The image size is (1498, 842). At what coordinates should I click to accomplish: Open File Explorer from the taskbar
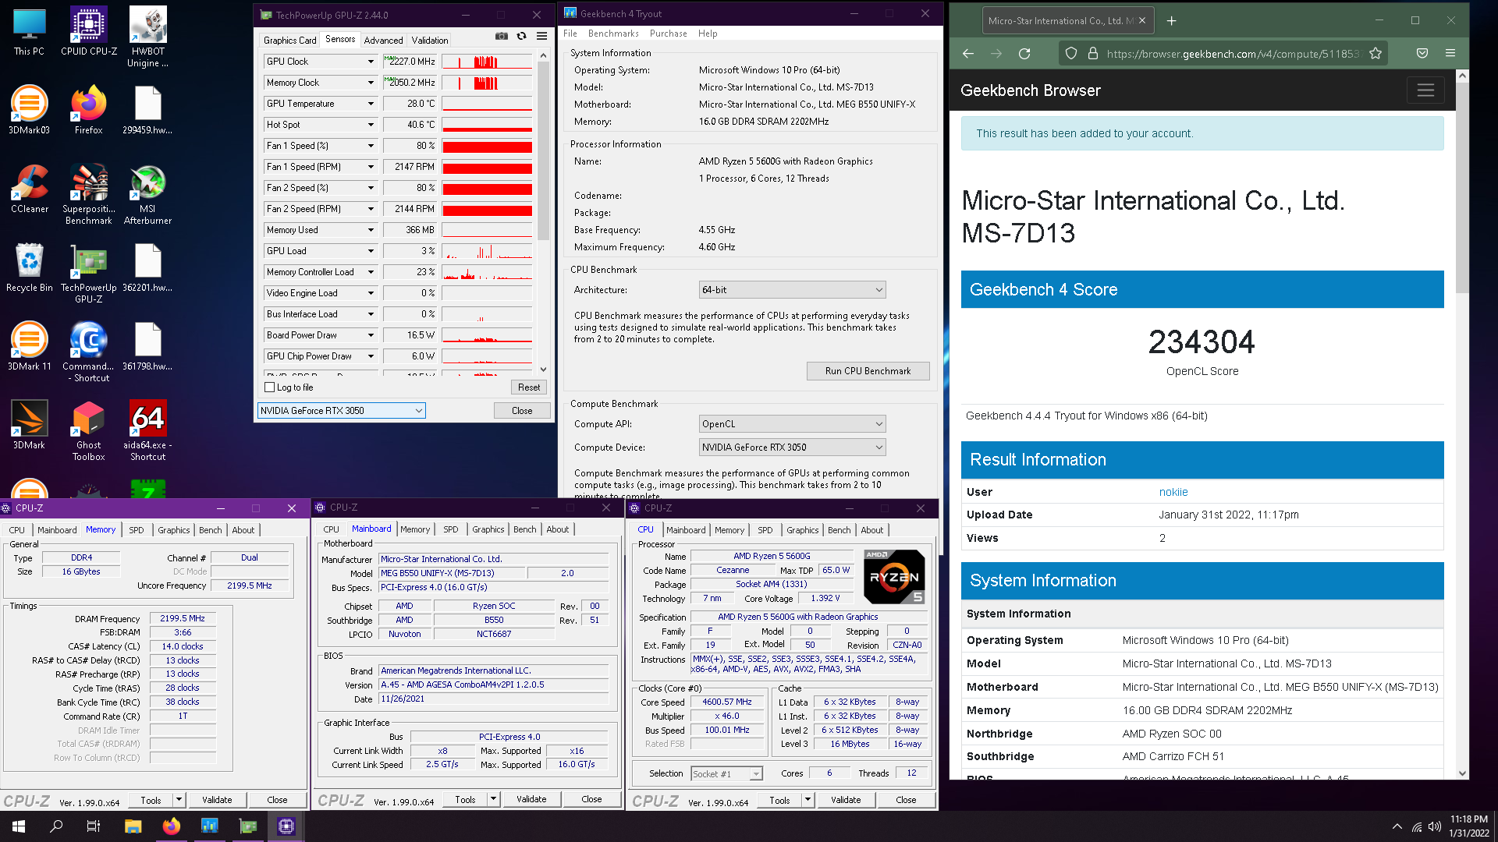click(133, 826)
